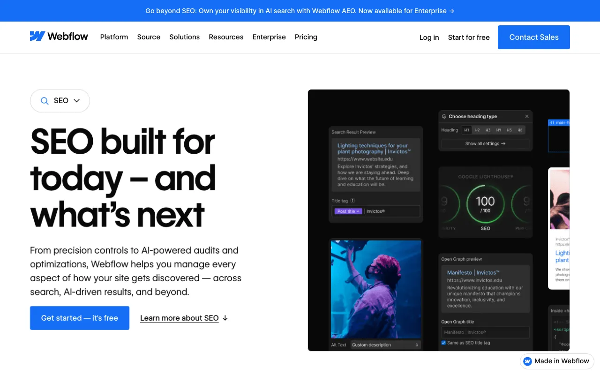Select the H1 heading option
Image resolution: width=600 pixels, height=375 pixels.
pos(466,130)
